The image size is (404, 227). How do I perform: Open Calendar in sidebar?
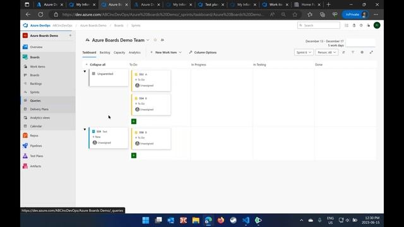36,126
